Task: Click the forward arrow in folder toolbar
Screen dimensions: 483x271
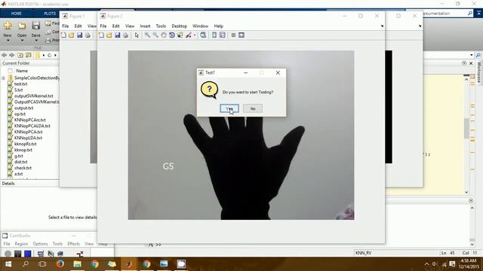Action: click(x=12, y=55)
